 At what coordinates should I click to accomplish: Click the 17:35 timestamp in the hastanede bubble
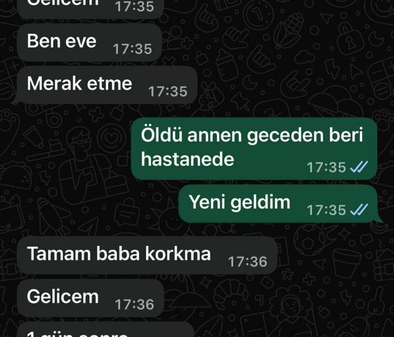(327, 167)
